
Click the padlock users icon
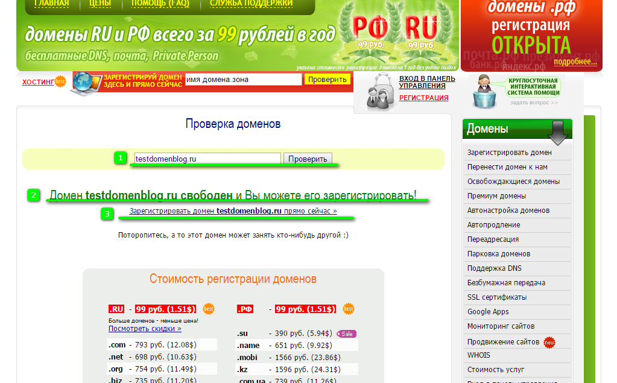tap(380, 91)
